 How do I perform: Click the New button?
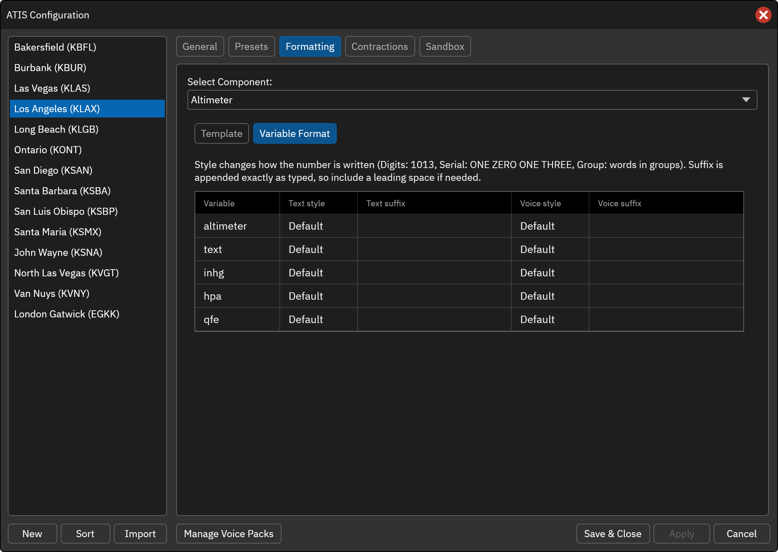(x=32, y=534)
